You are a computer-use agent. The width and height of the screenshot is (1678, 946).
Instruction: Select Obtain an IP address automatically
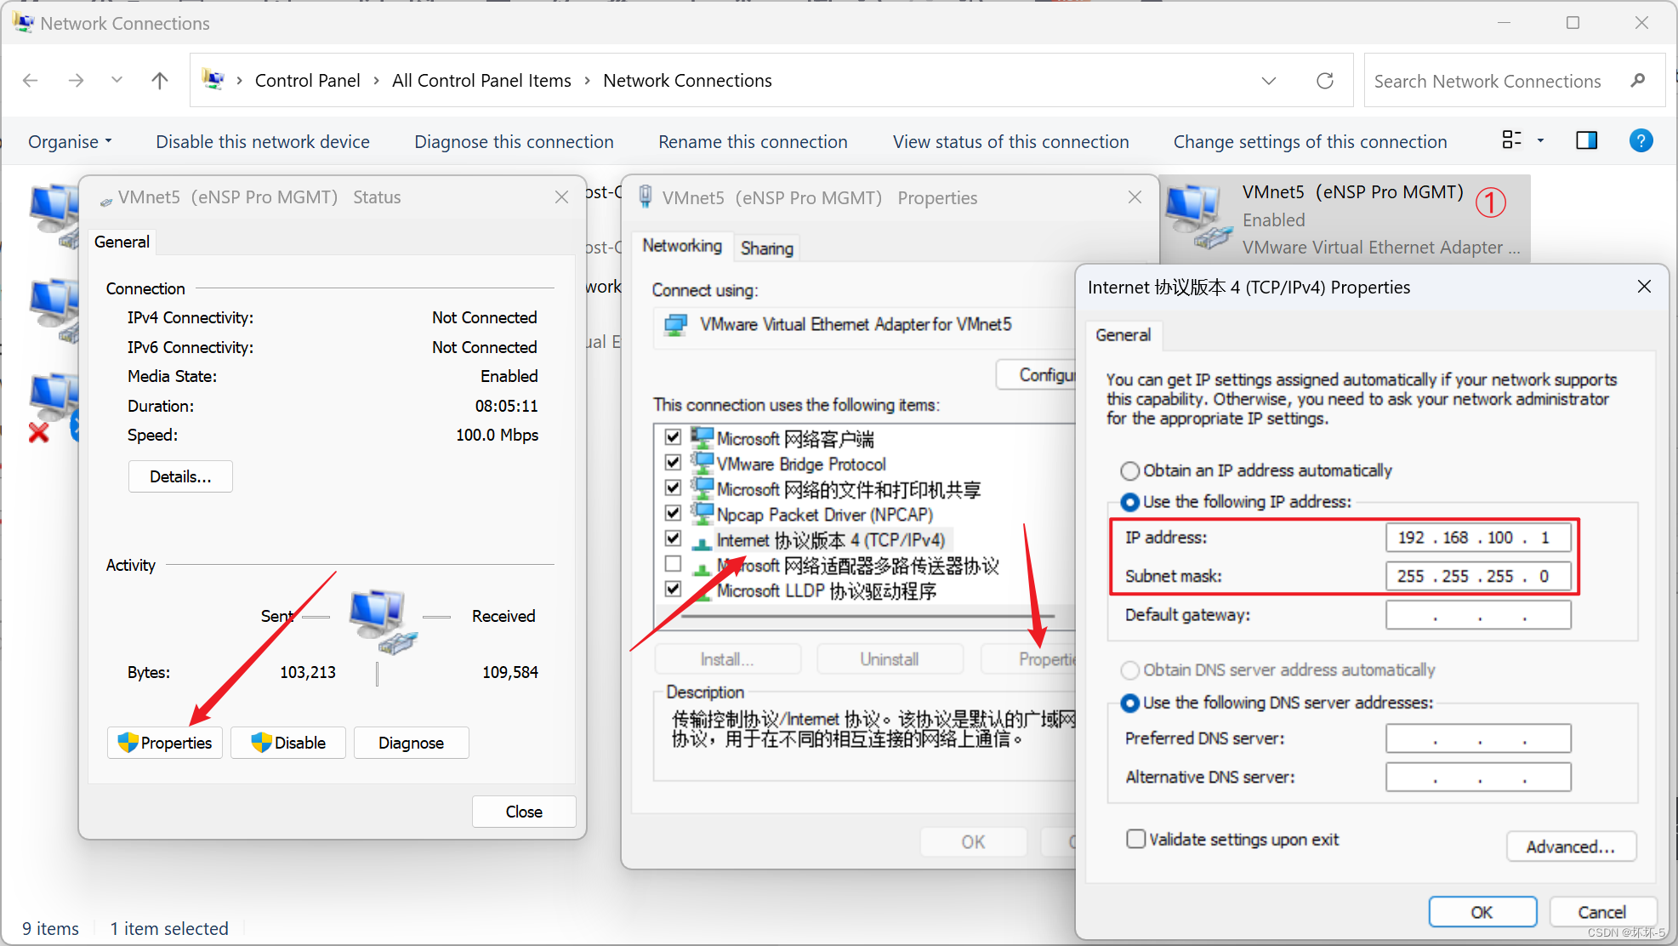point(1129,470)
